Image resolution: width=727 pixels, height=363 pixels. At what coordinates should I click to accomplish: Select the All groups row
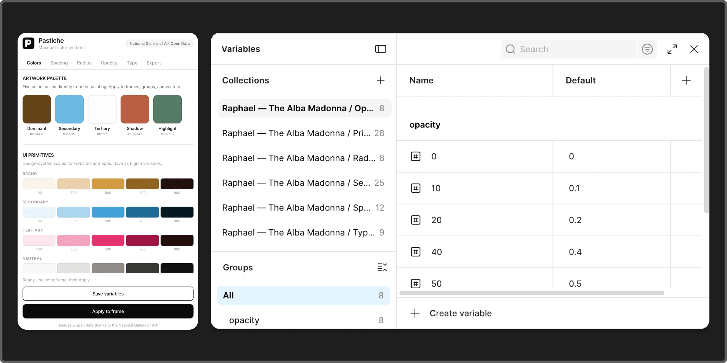tap(303, 295)
